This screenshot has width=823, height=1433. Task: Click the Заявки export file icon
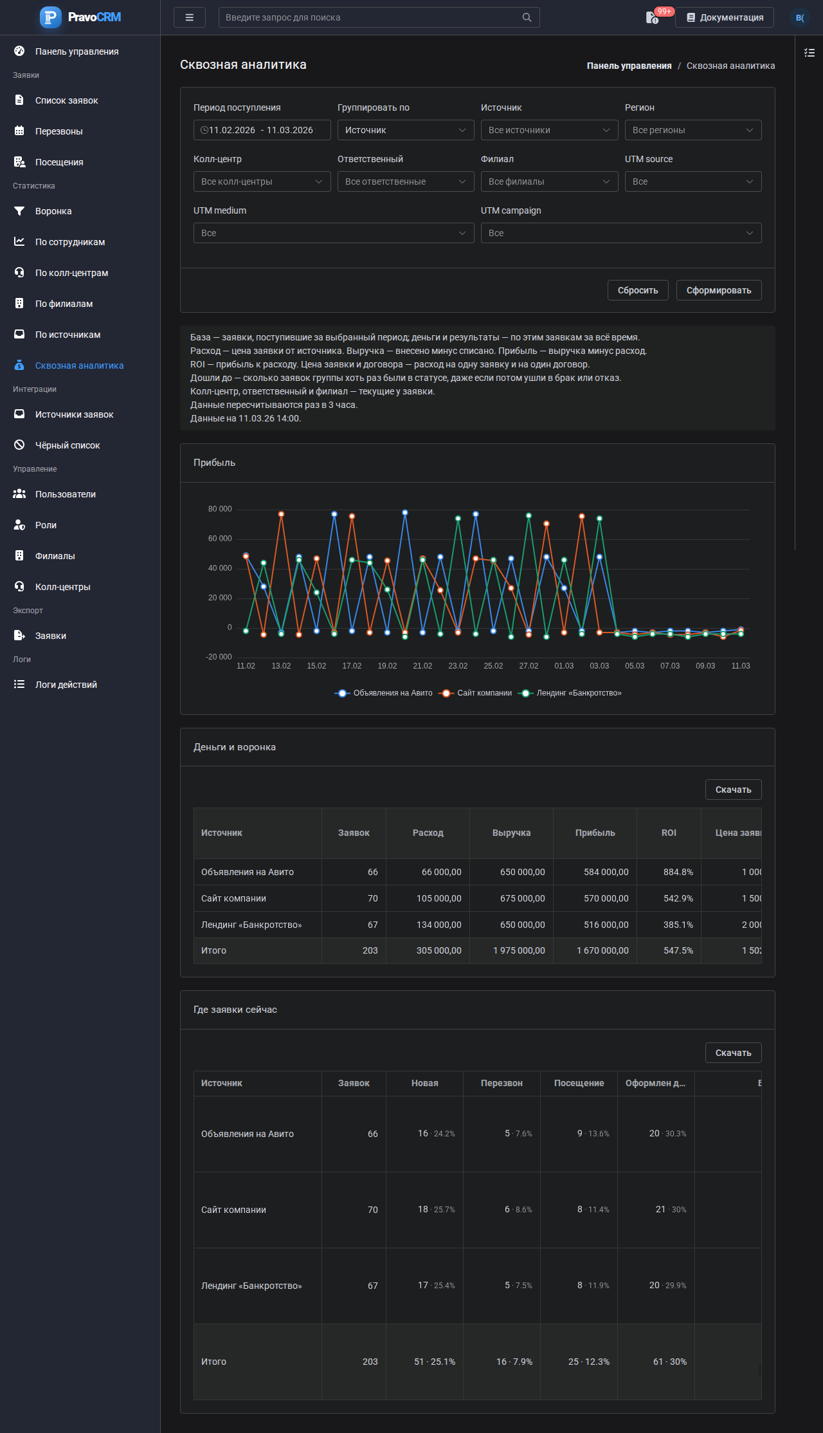(19, 635)
